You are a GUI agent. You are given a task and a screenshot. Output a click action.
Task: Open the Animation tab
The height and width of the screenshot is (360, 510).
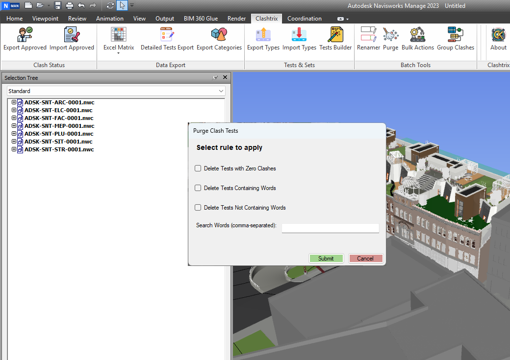[110, 19]
